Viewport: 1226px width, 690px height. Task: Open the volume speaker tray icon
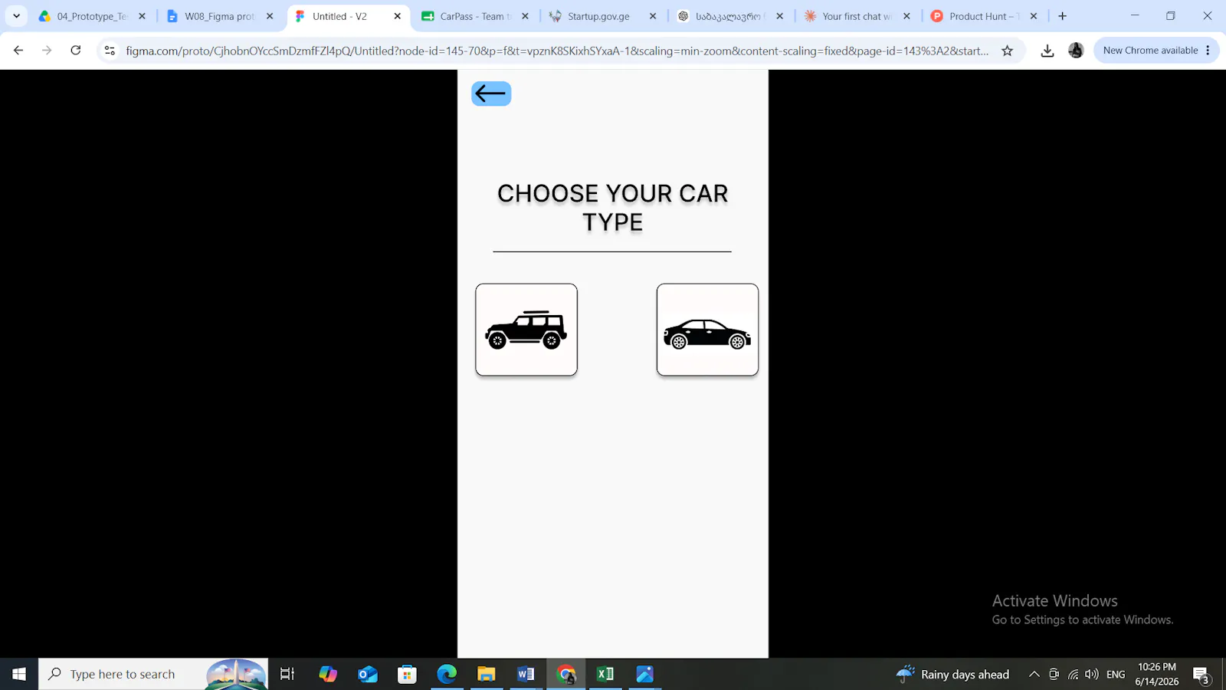[1092, 674]
